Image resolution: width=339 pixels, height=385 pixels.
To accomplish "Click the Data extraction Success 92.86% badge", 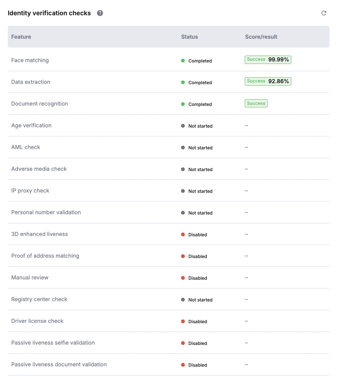I will 268,81.
